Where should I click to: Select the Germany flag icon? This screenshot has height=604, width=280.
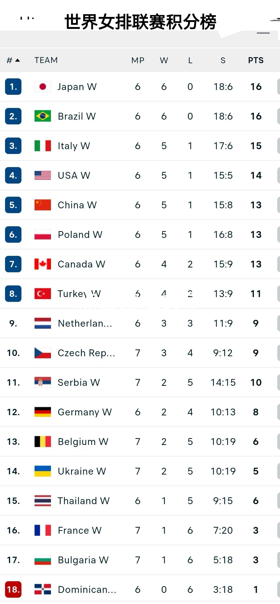point(43,412)
